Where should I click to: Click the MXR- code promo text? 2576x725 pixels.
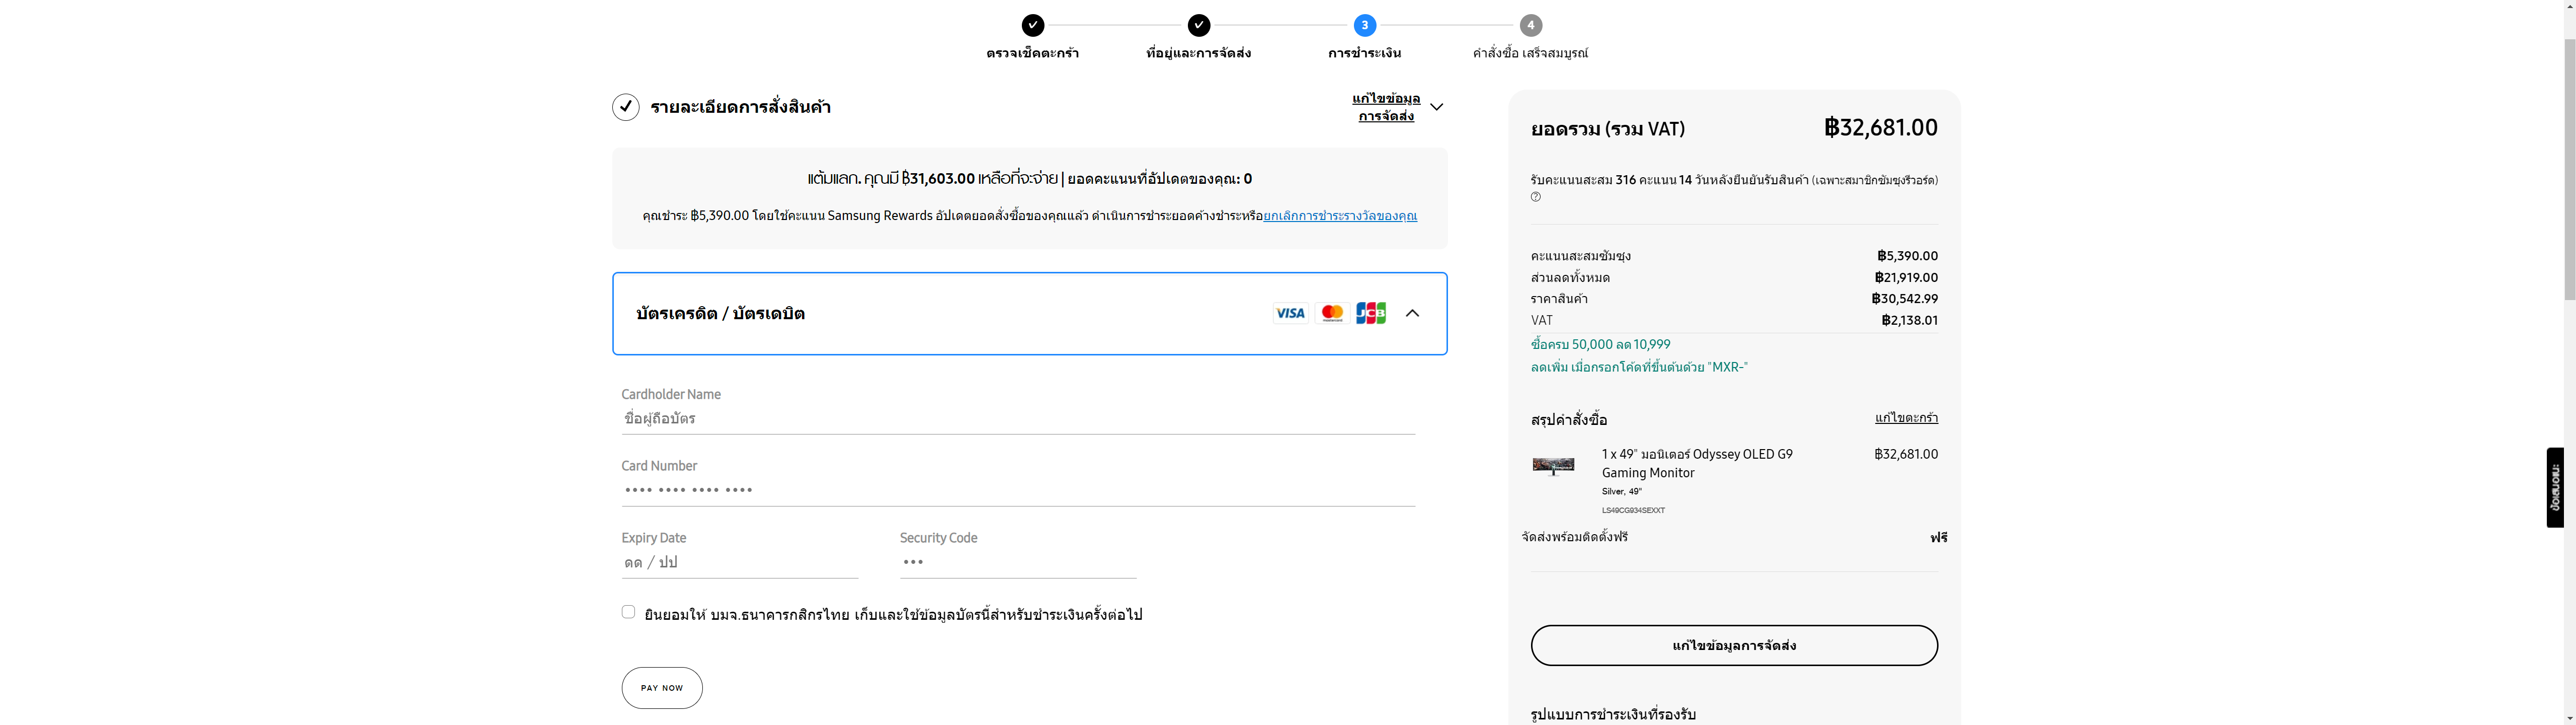click(x=1639, y=368)
